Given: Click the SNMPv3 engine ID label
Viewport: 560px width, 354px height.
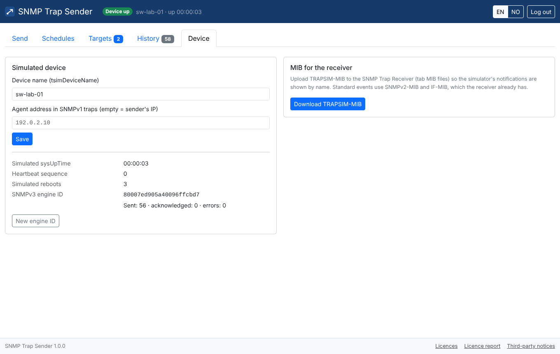Looking at the screenshot, I should [x=37, y=194].
